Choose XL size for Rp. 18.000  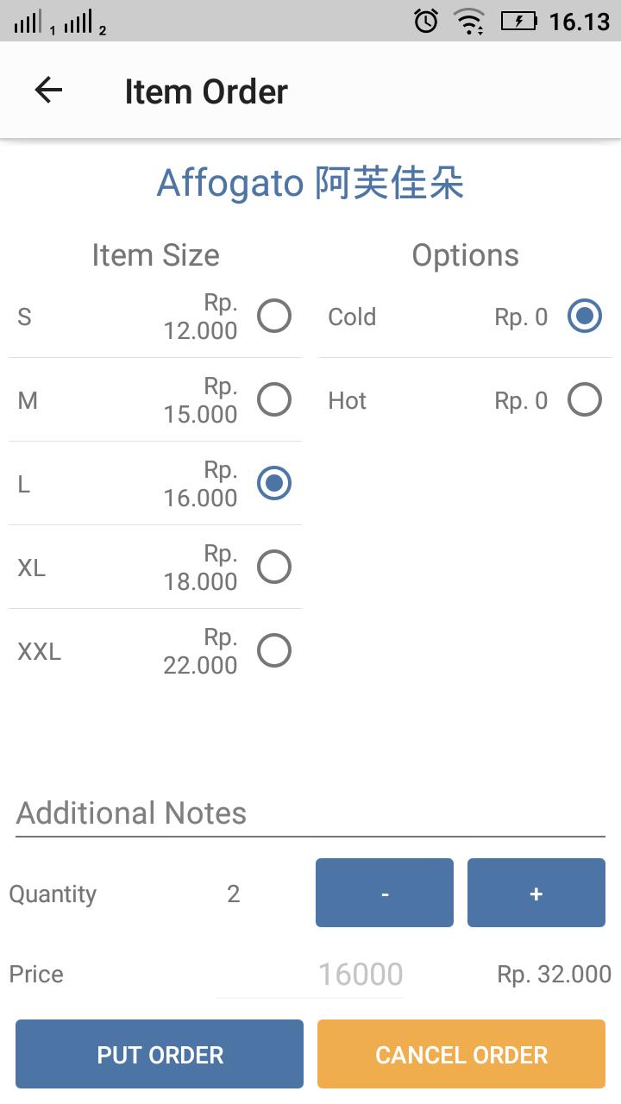tap(274, 567)
